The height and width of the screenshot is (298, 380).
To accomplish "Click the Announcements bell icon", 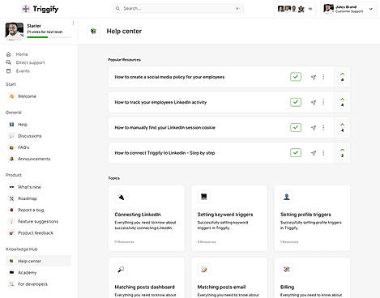I will point(11,159).
